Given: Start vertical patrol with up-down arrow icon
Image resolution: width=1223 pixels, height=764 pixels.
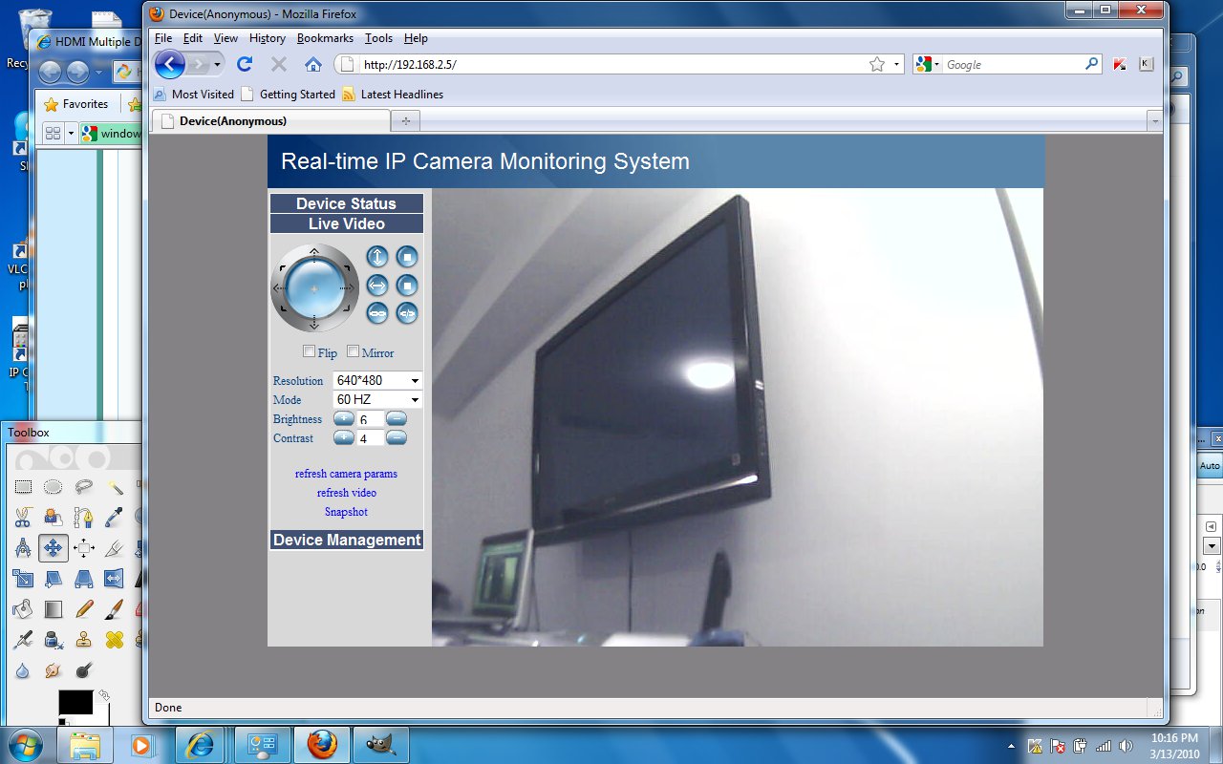Looking at the screenshot, I should click(377, 256).
